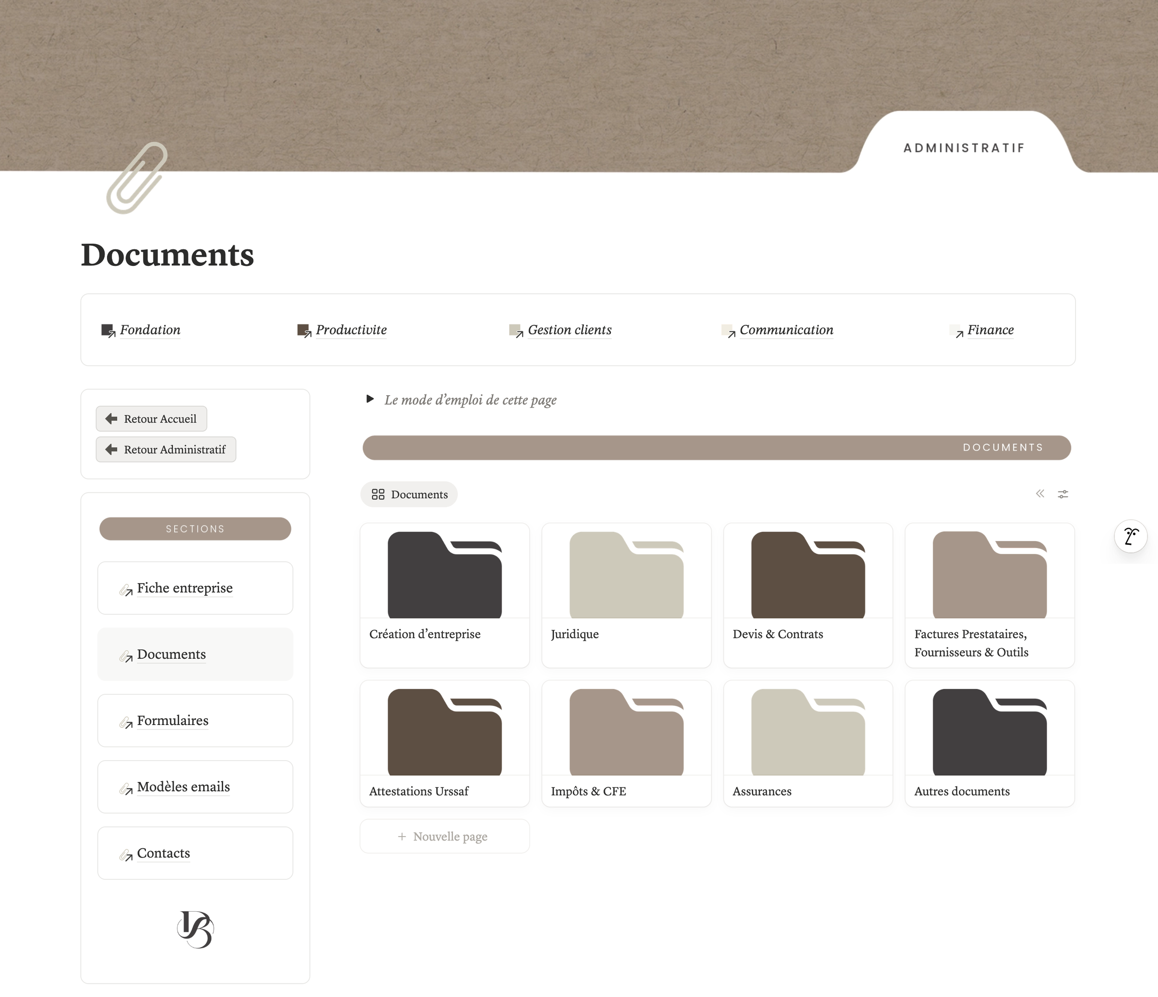Screen dimensions: 1158x997
Task: Click the Autres documents card title
Action: coord(962,791)
